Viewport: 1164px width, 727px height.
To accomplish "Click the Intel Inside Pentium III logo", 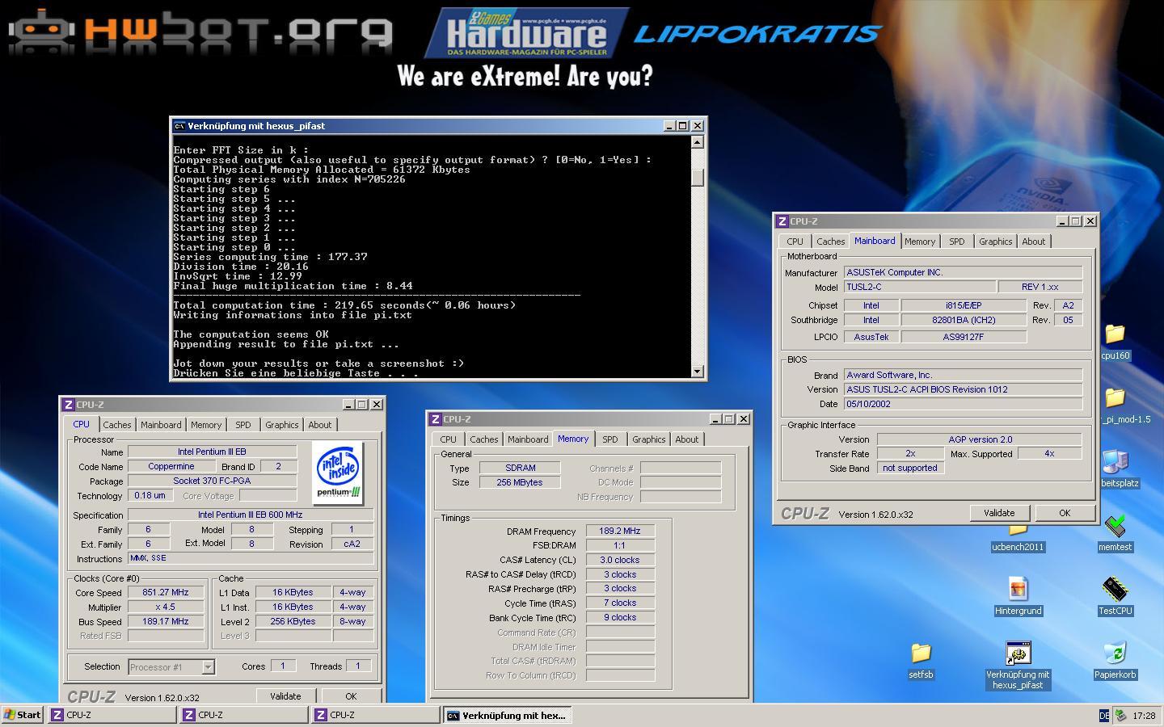I will point(337,473).
